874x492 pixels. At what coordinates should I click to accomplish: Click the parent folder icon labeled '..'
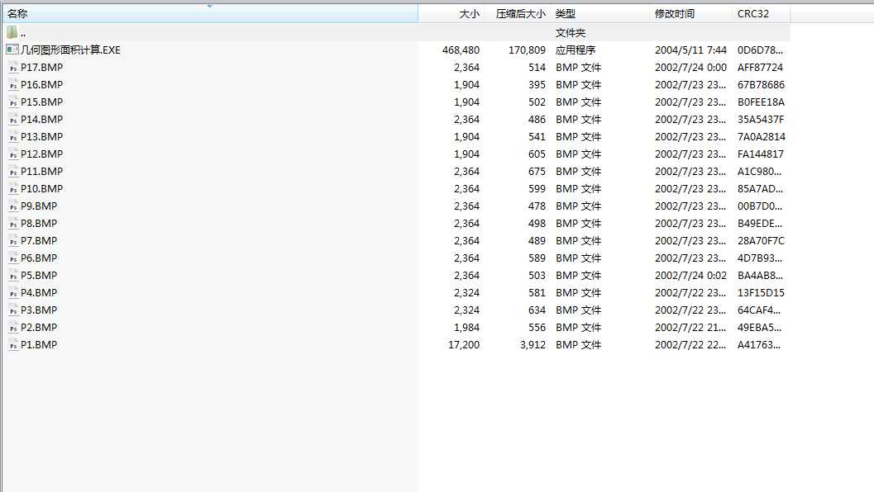tap(12, 32)
